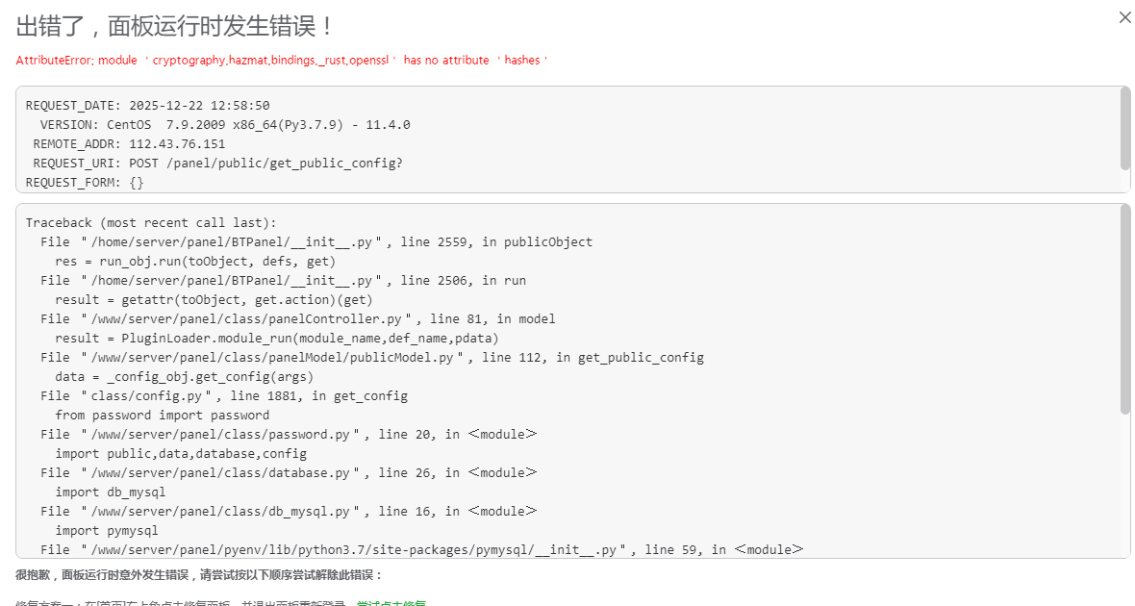This screenshot has width=1135, height=606.
Task: Click the class/config.py line 1881 entry
Action: [224, 395]
